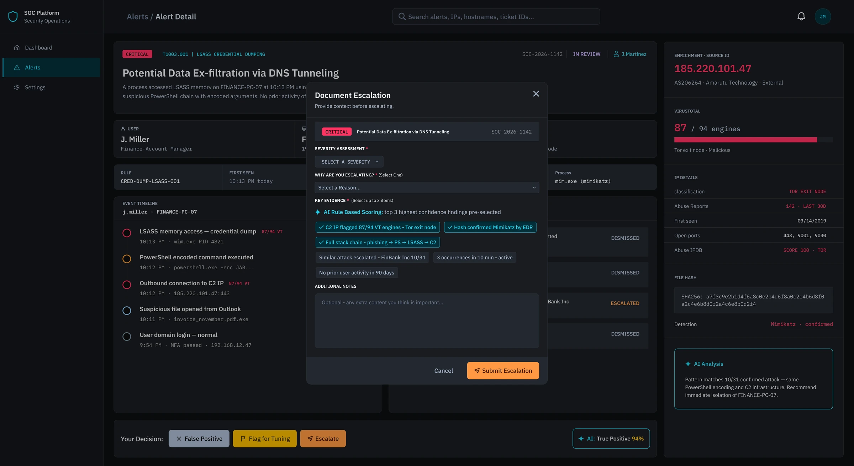Click AI True Positive 94% badge
854x466 pixels.
(x=611, y=439)
